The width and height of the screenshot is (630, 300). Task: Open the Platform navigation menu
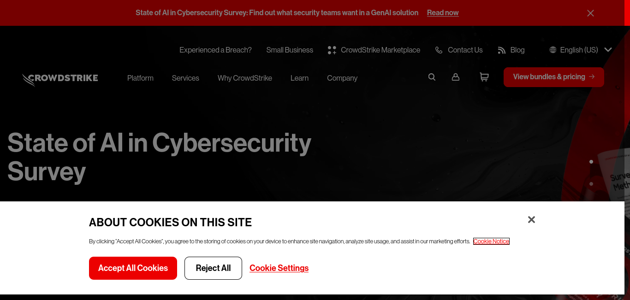140,78
